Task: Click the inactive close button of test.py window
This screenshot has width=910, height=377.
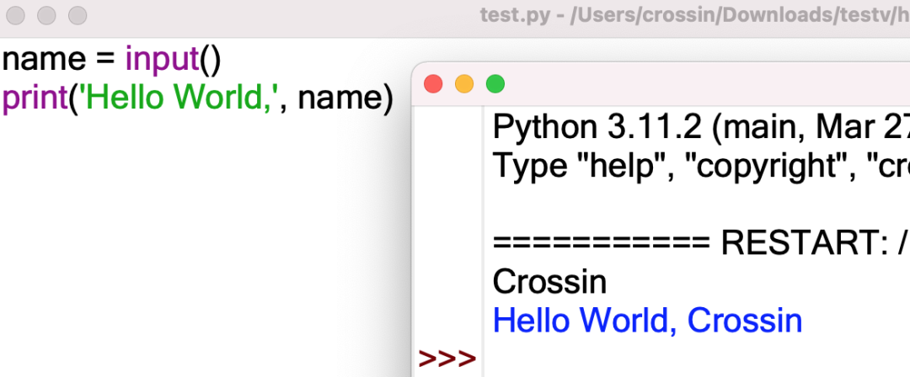Action: 16,16
